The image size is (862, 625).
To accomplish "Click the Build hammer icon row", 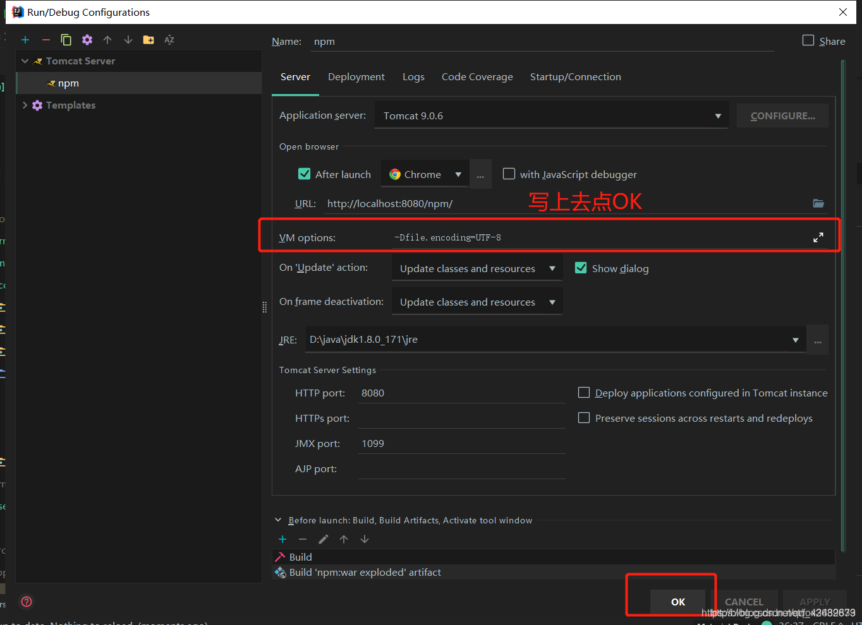I will tap(554, 557).
